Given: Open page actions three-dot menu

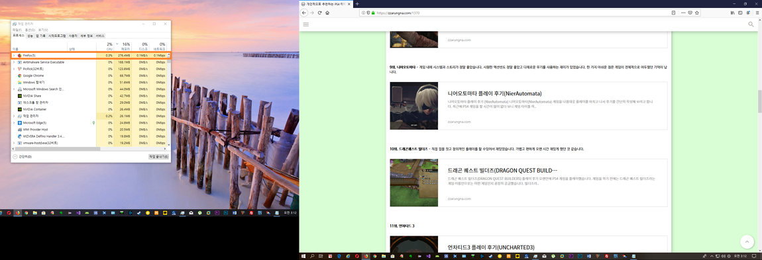Looking at the screenshot, I should [683, 13].
